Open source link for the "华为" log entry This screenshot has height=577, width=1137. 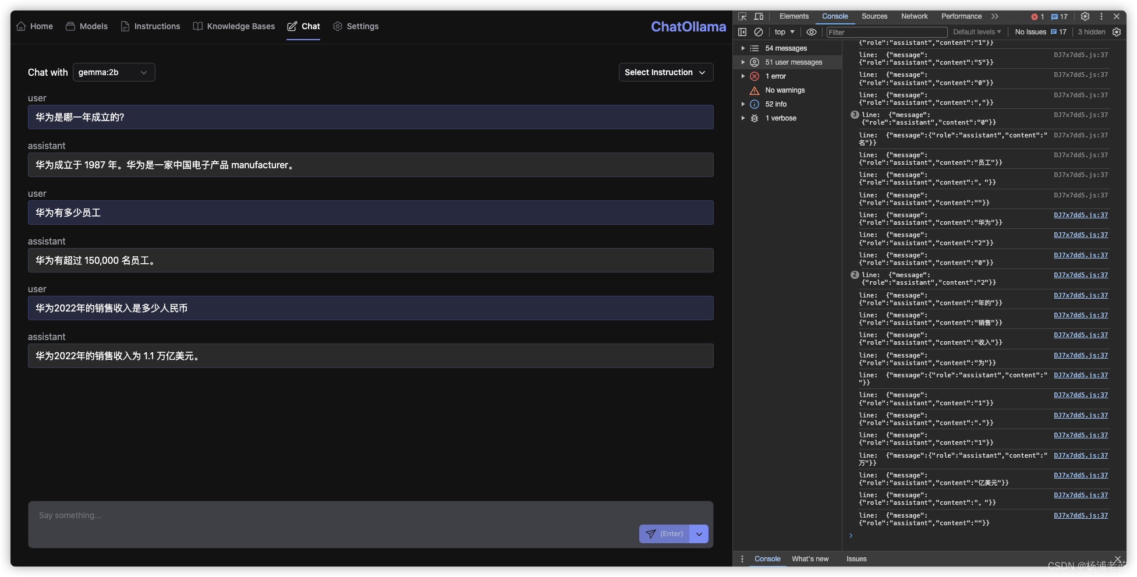(x=1081, y=215)
